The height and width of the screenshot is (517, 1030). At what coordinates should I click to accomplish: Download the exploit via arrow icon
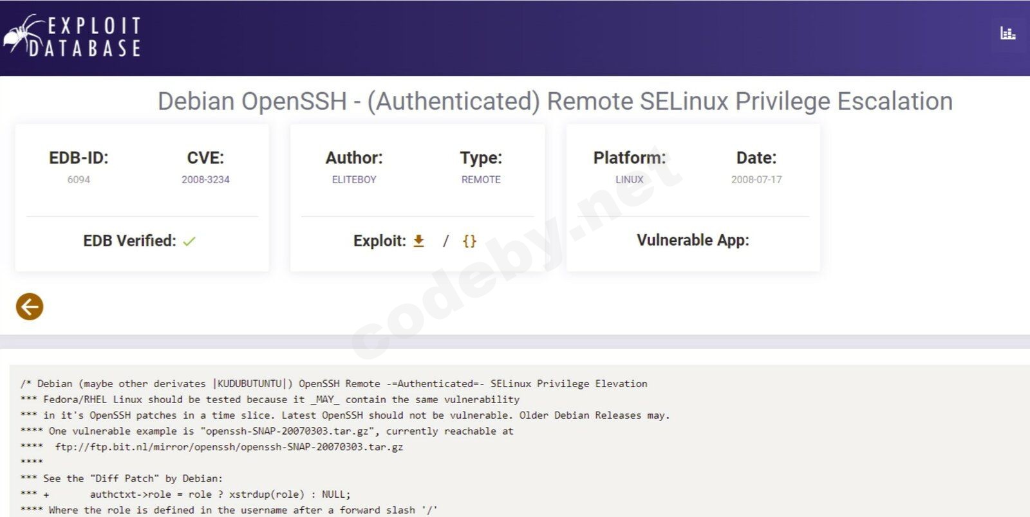[418, 240]
